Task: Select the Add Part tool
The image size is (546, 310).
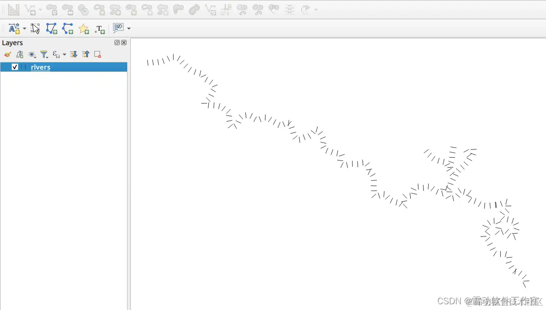Action: [115, 10]
